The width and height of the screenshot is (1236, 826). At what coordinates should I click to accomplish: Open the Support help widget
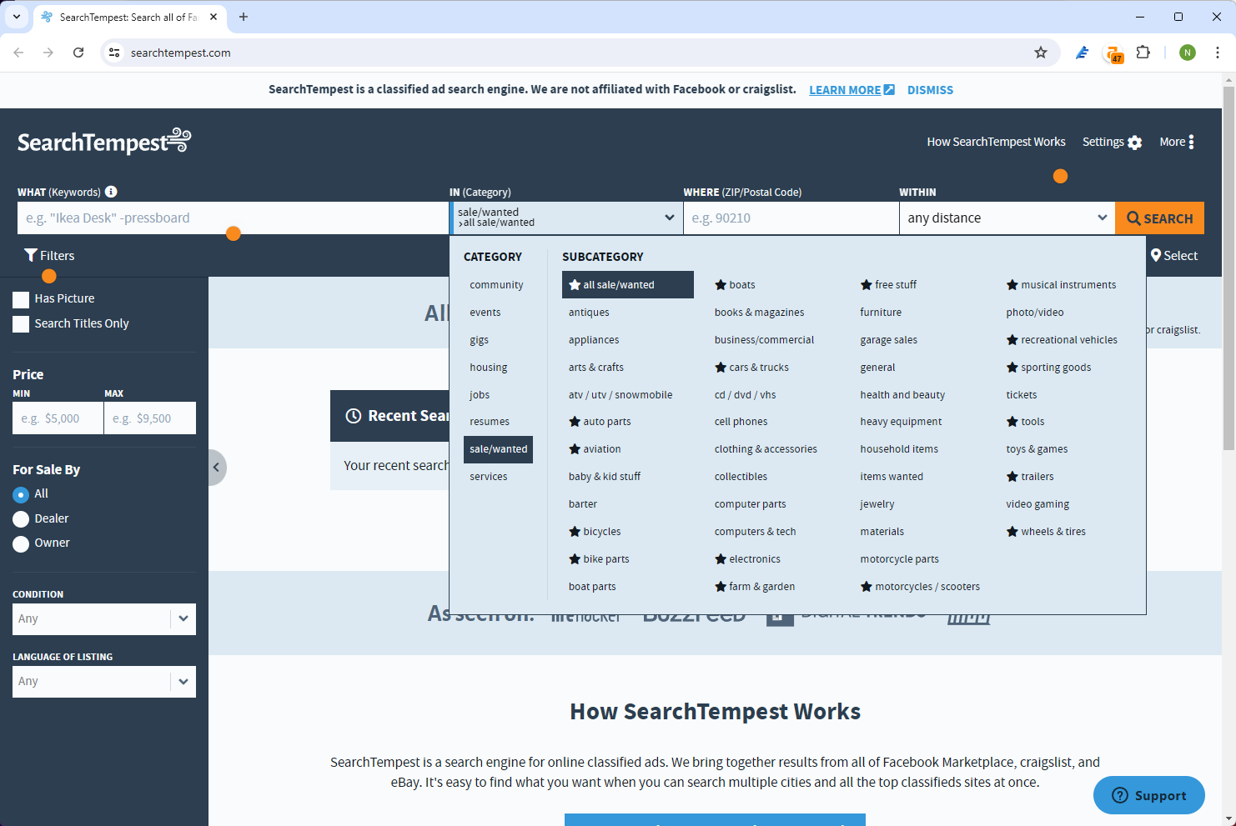point(1148,795)
